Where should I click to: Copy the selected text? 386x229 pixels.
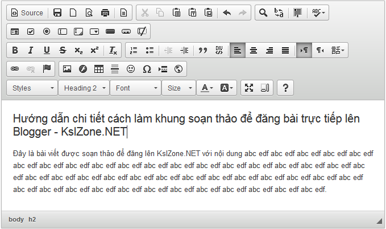point(160,13)
